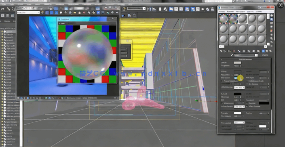Toggle the highlighted Show End Result icon
This screenshot has width=285, height=147.
coord(263,51)
